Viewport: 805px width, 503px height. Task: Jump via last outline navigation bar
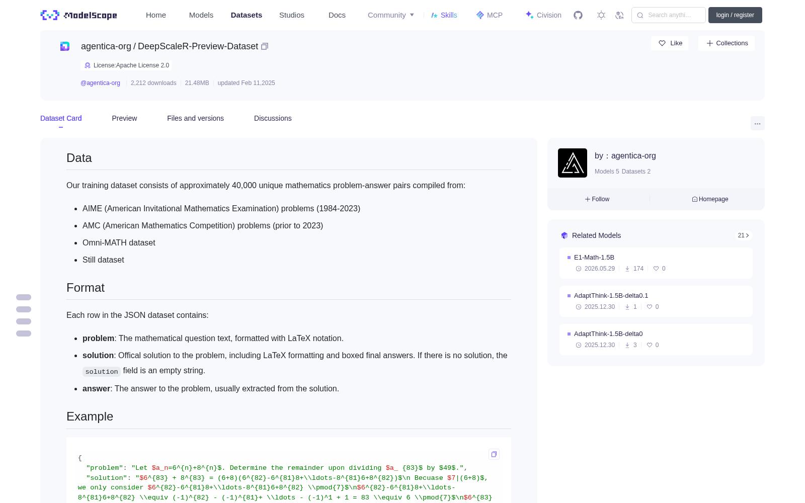click(24, 333)
